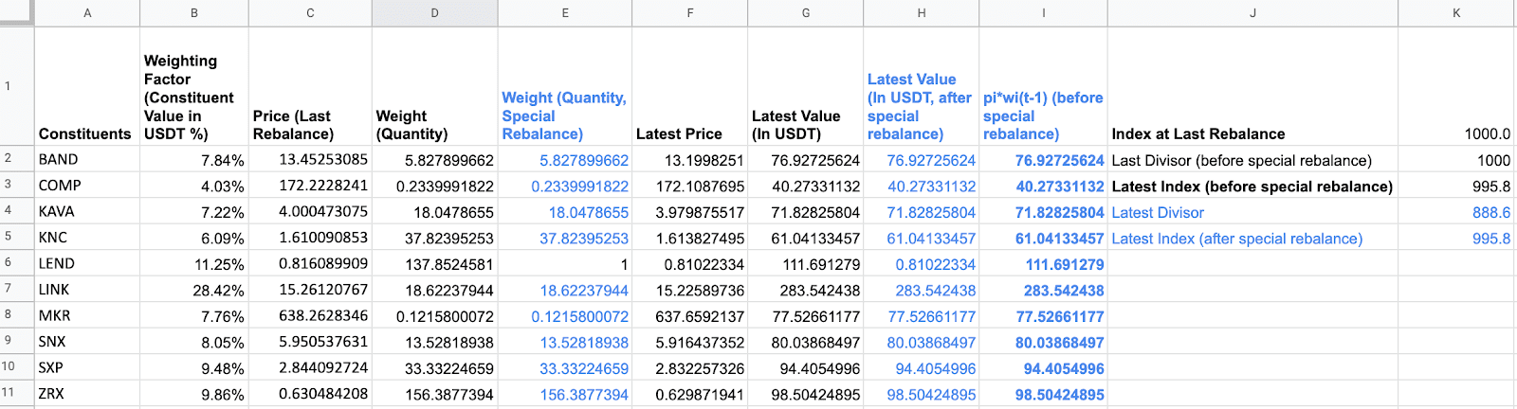The image size is (1517, 409).
Task: Click the 1000.0 value in column K
Action: [1487, 134]
